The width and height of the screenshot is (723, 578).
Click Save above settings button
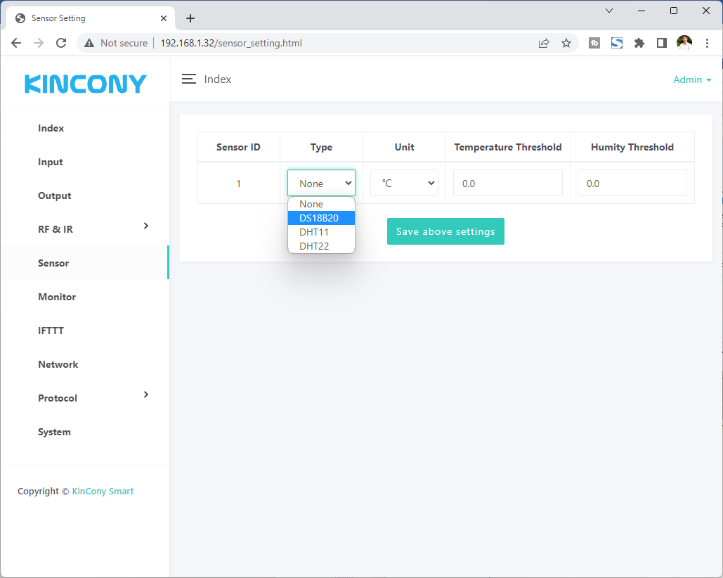click(x=445, y=231)
